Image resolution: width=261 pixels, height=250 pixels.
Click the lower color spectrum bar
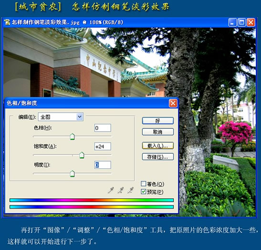point(92,207)
